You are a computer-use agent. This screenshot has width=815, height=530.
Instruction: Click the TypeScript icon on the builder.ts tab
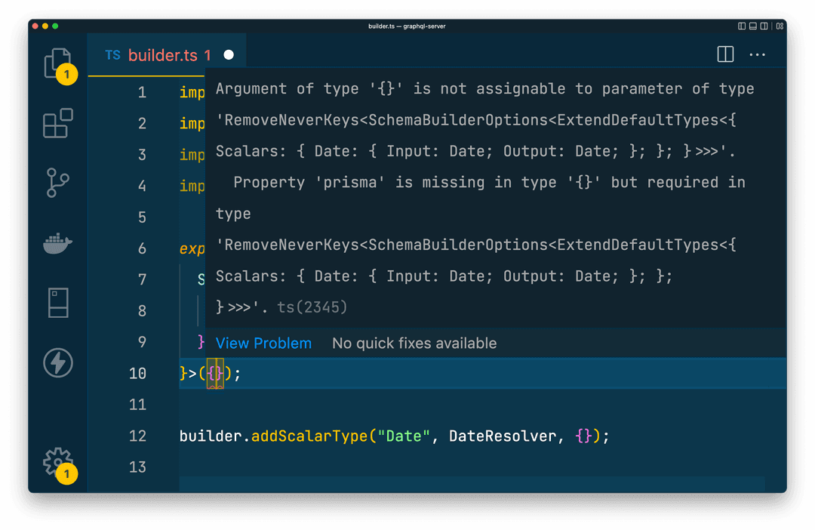pyautogui.click(x=113, y=54)
